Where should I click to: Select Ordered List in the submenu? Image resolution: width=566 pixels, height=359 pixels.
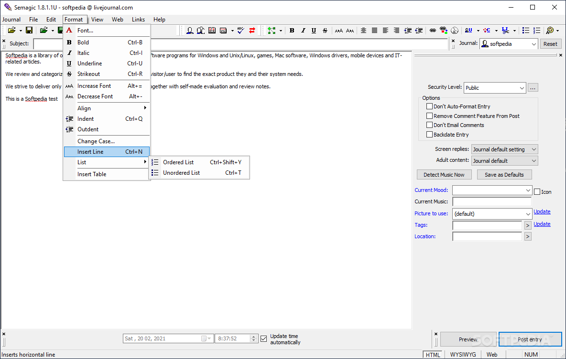pyautogui.click(x=199, y=162)
